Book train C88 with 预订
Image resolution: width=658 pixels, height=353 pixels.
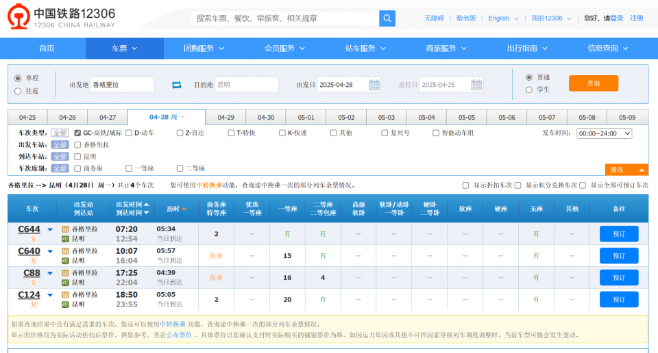click(x=619, y=277)
